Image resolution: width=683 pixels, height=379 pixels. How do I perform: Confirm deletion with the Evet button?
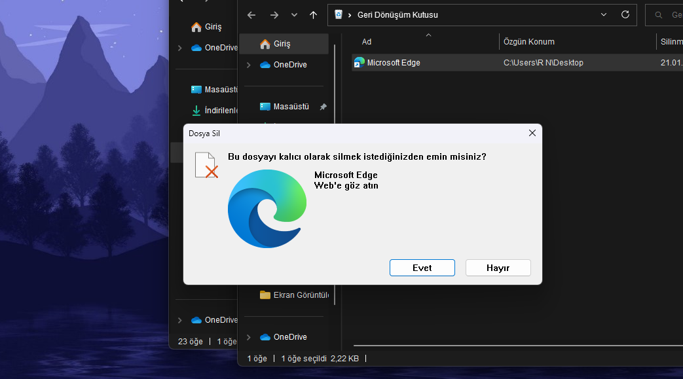tap(422, 268)
